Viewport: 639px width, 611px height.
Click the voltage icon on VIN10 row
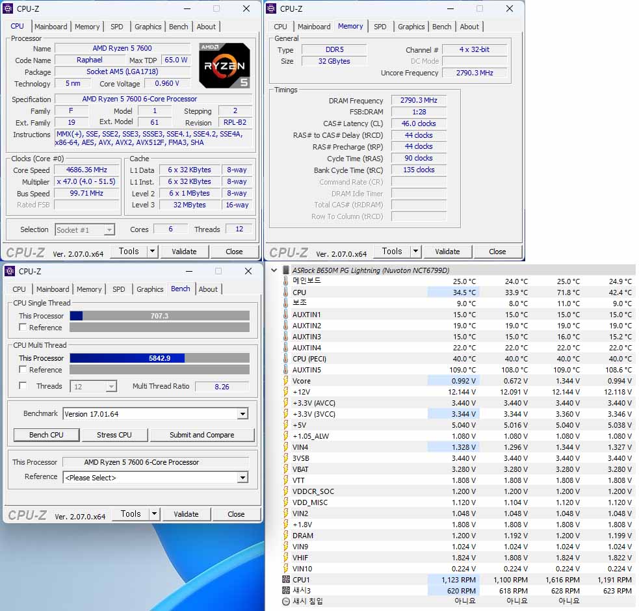(285, 568)
